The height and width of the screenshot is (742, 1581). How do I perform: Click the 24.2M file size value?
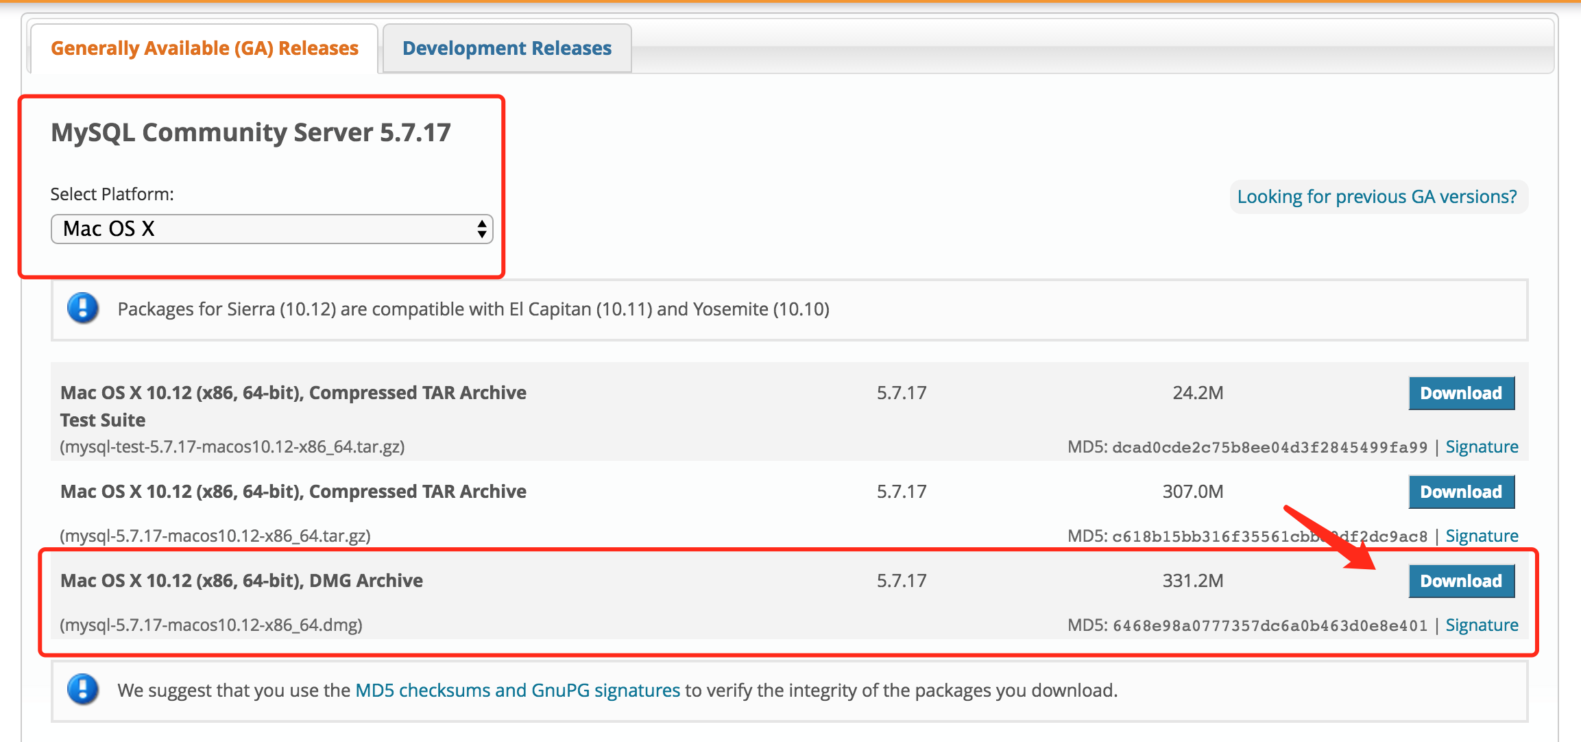pos(1198,393)
